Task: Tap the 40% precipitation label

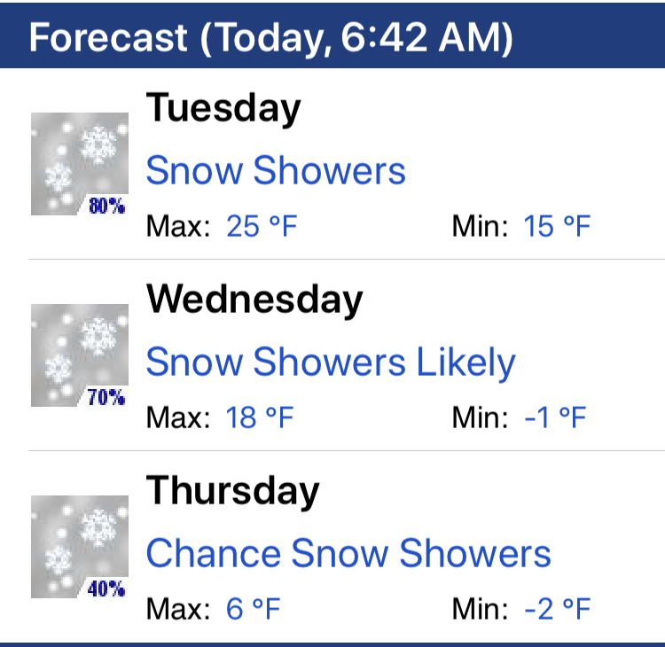Action: (106, 589)
